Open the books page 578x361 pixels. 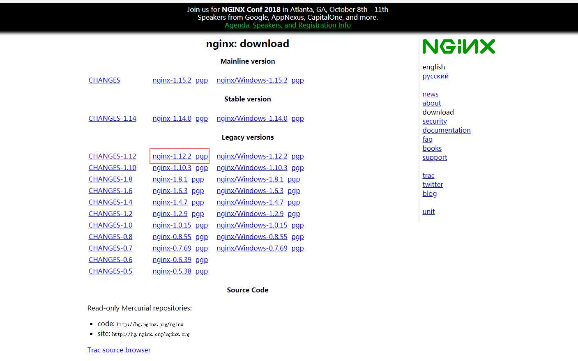coord(432,148)
